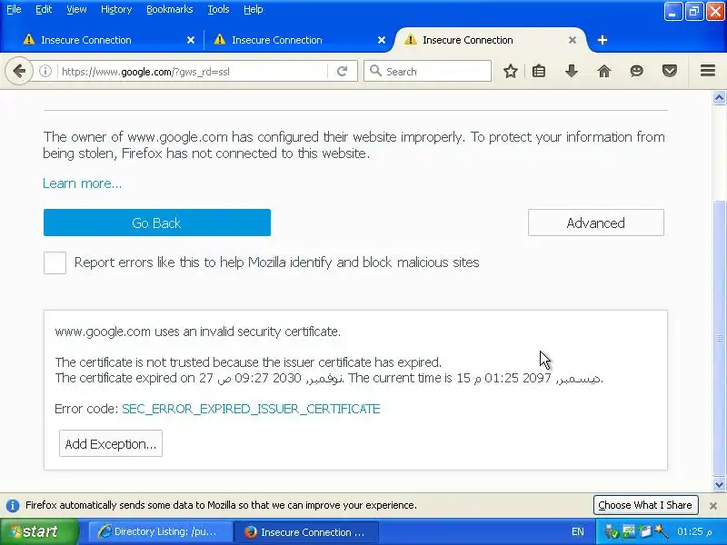Go to Home page icon
This screenshot has width=727, height=545.
click(604, 72)
